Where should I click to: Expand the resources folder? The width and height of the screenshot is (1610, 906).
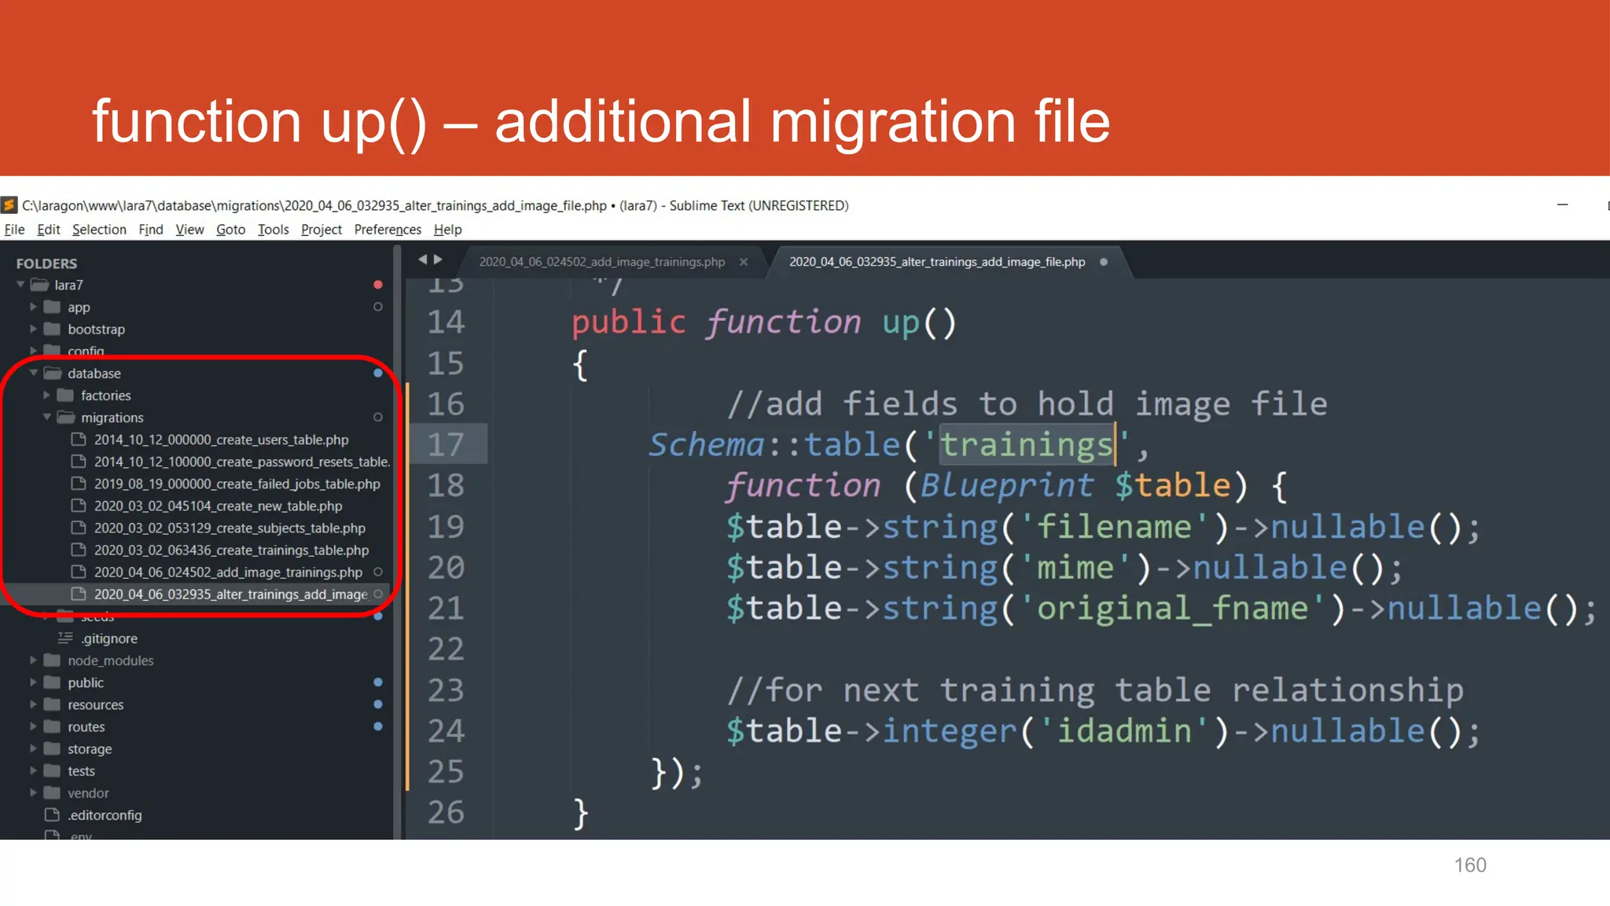point(33,704)
